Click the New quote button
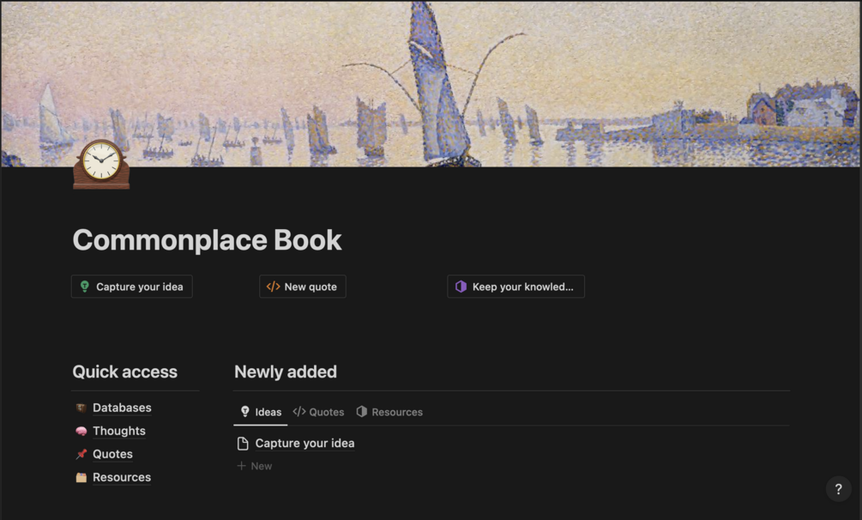The height and width of the screenshot is (520, 862). tap(303, 287)
